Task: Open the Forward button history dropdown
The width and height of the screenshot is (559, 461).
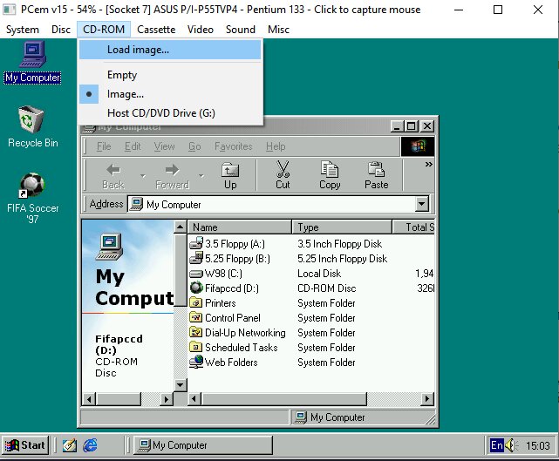Action: [x=201, y=176]
